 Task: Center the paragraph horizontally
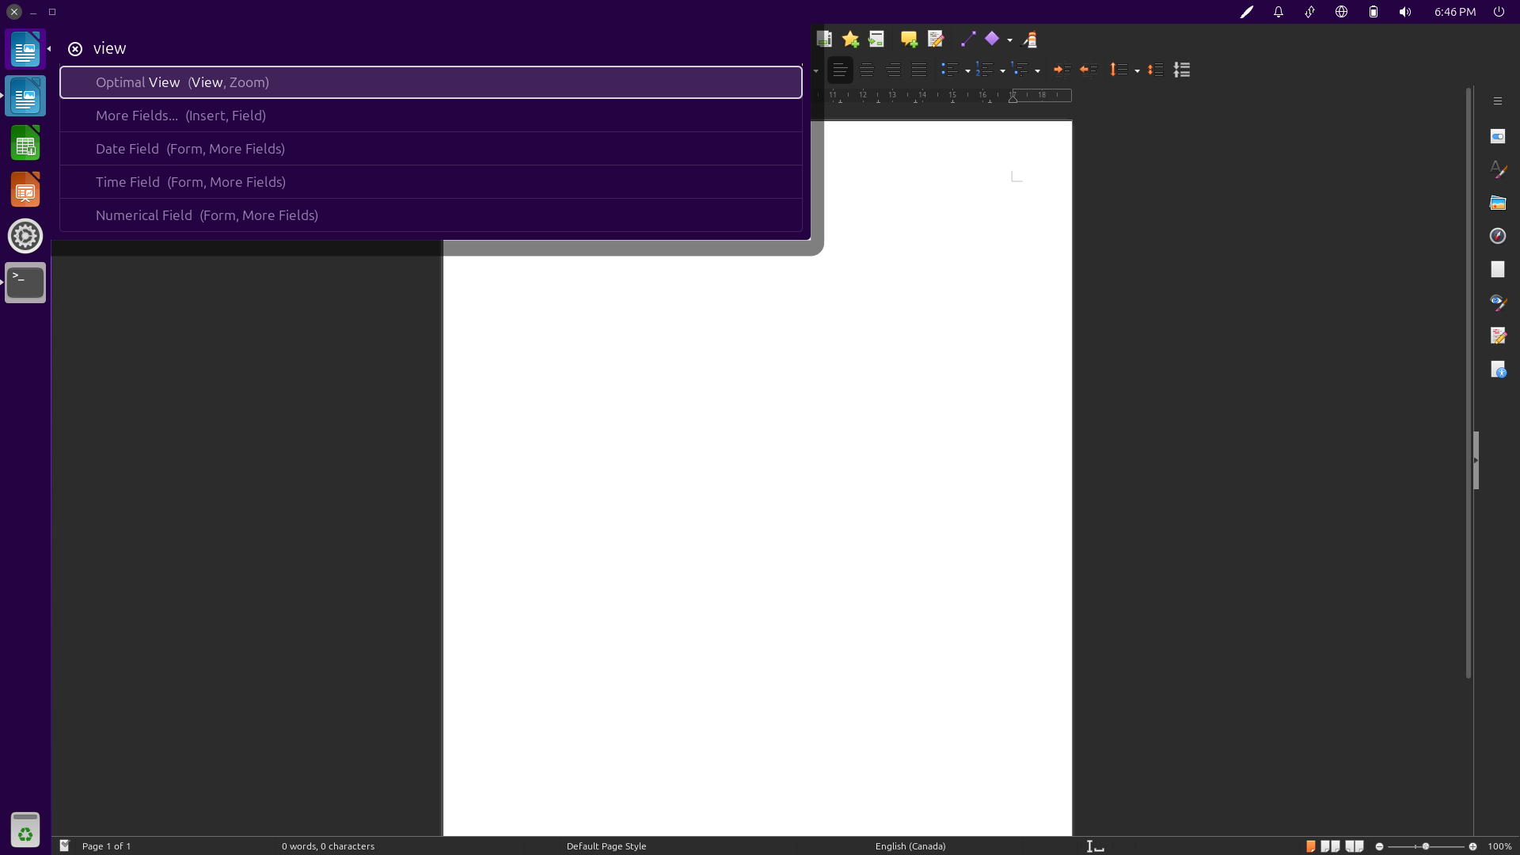[867, 70]
